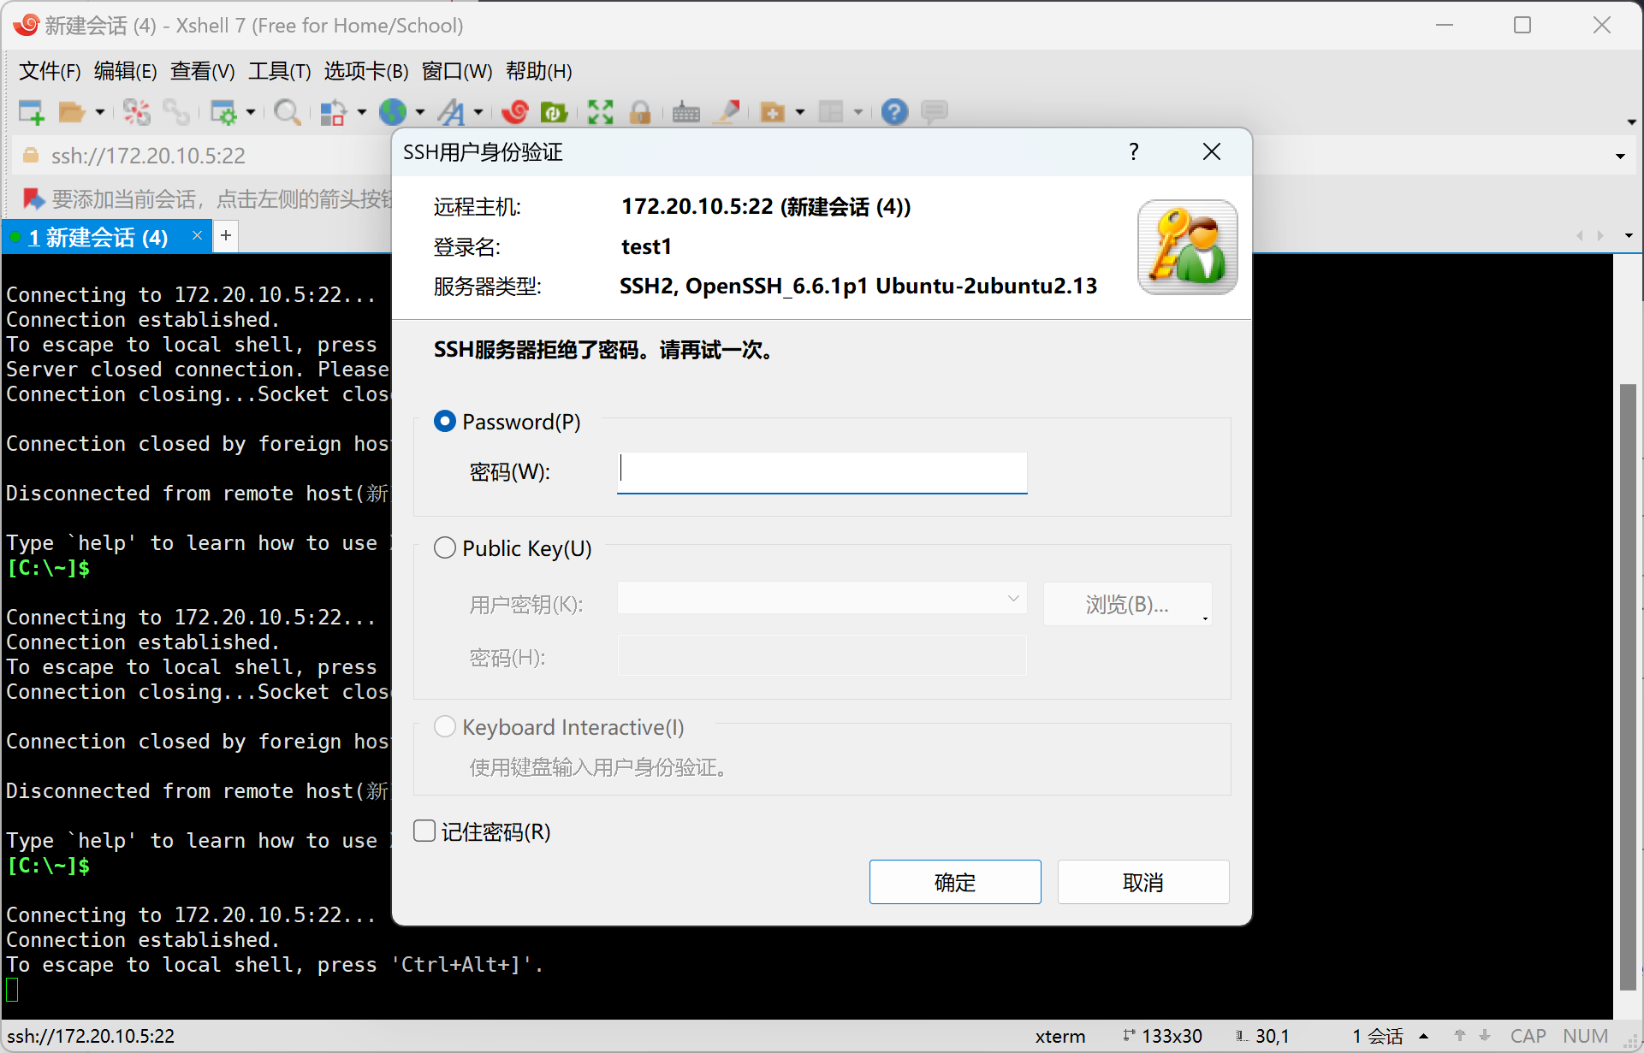Screen dimensions: 1644x1053
Task: Open the address bar dropdown arrow
Action: [1620, 156]
